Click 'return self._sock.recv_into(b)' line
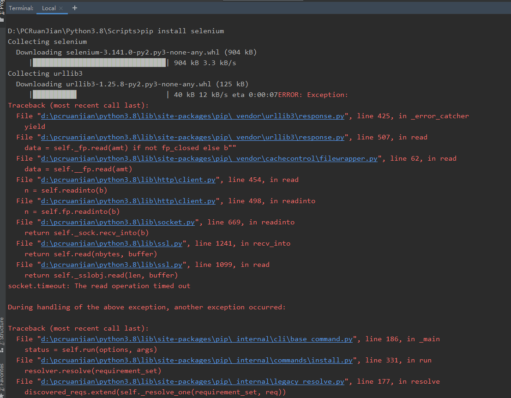 tap(87, 233)
